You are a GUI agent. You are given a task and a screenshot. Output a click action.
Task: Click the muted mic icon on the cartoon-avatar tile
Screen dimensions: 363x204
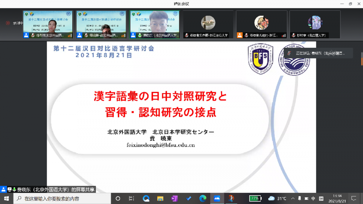(x=246, y=35)
